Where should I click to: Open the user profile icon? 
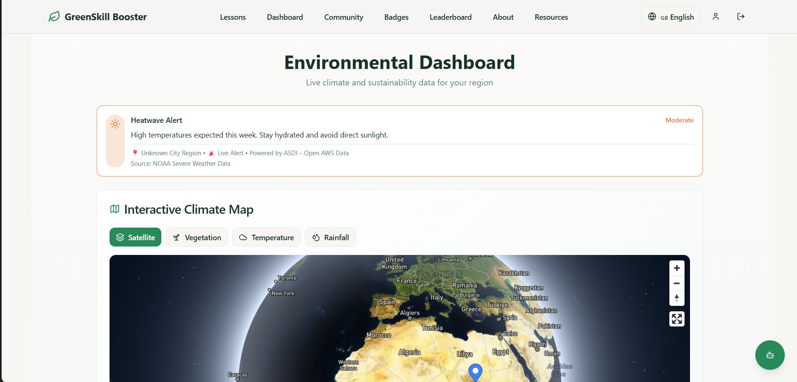[716, 16]
